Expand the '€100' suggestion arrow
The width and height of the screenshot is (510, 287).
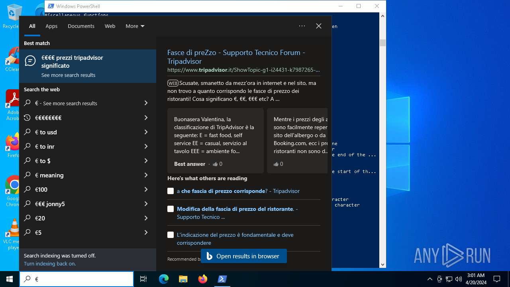pos(146,189)
